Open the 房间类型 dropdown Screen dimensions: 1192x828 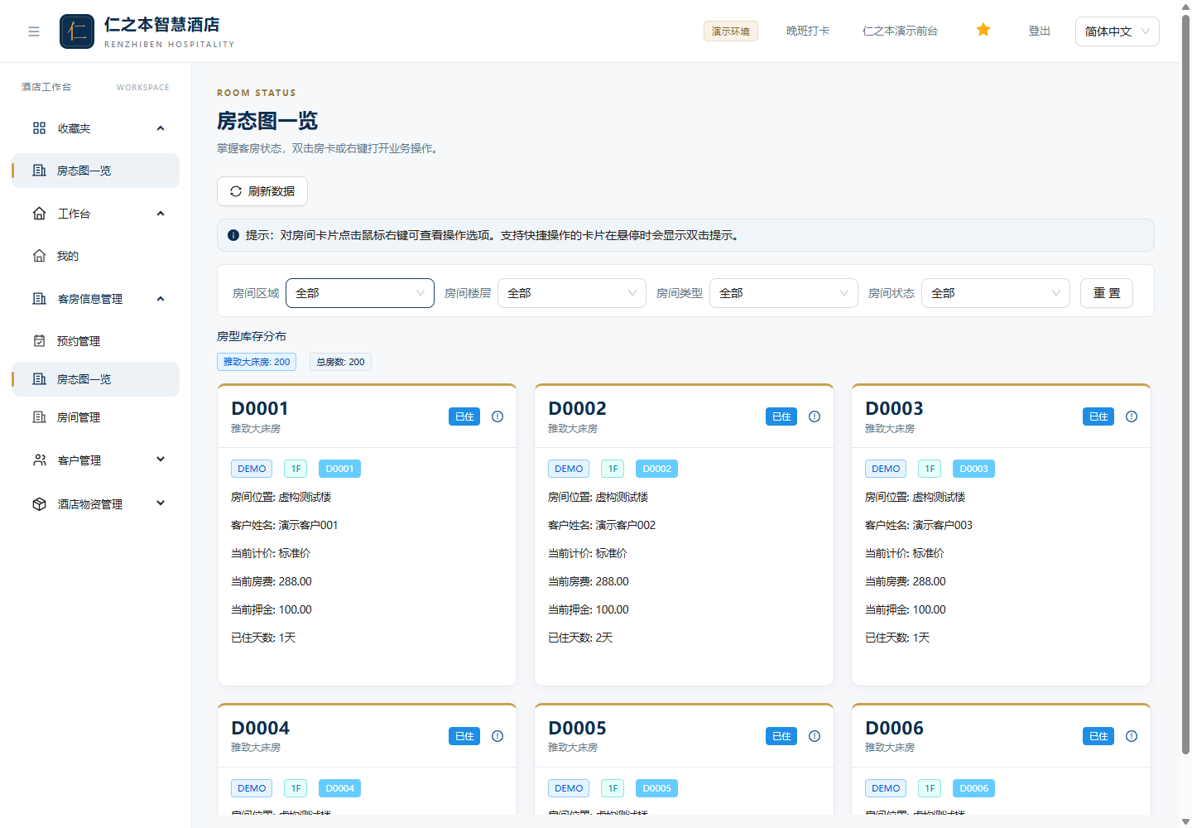[784, 293]
